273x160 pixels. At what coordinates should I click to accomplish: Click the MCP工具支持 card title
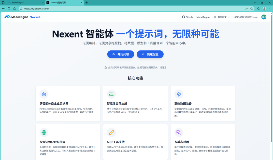[x=116, y=142]
